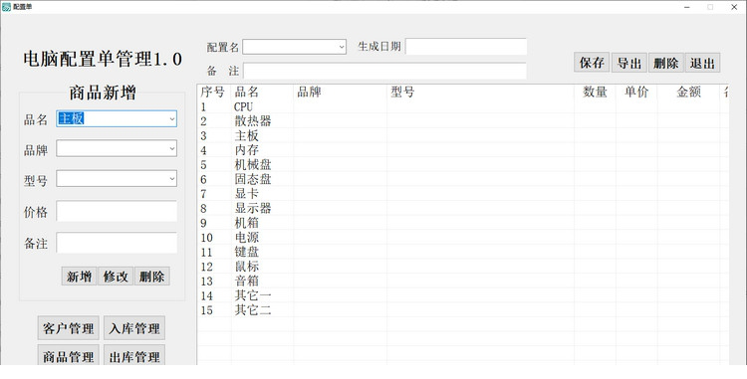The image size is (747, 379).
Task: Open 入库管理
Action: tap(134, 328)
